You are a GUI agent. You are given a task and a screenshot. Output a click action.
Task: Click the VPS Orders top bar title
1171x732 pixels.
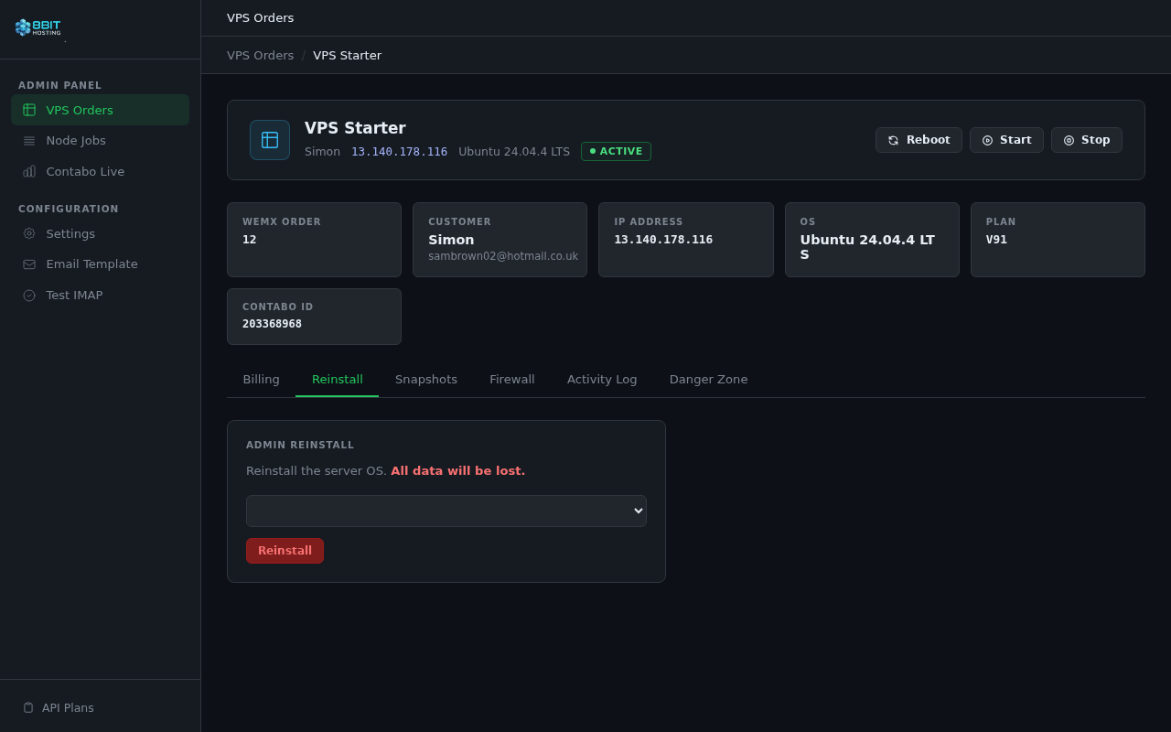click(x=261, y=17)
